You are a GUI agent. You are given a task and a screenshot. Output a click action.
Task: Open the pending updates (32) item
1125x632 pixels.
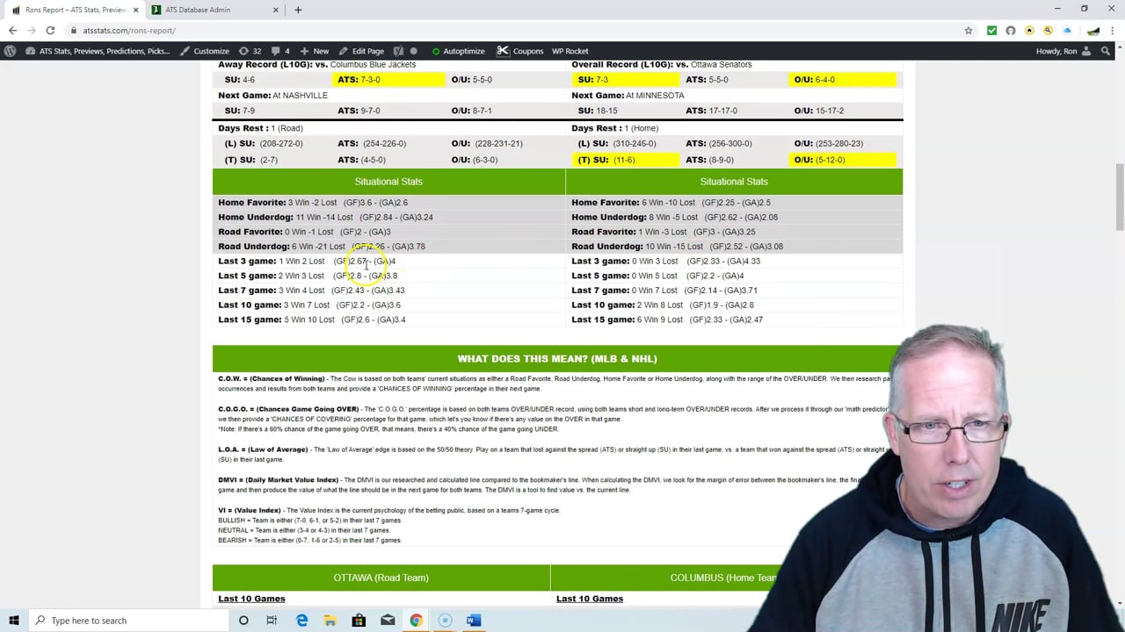[250, 51]
